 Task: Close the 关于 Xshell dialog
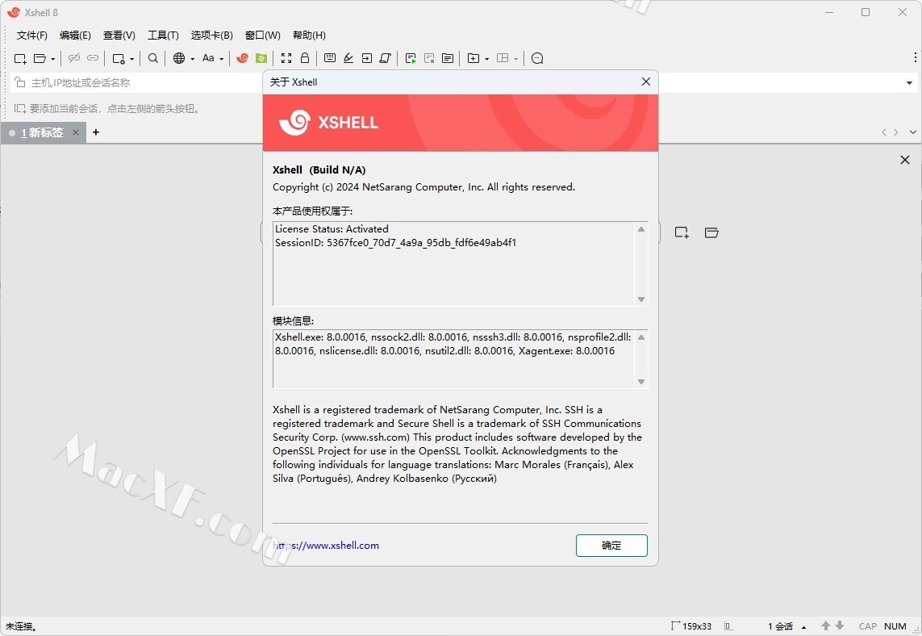645,82
